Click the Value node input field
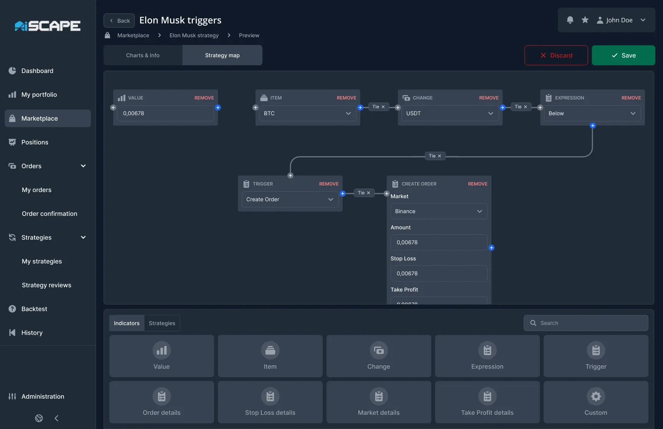Image resolution: width=663 pixels, height=429 pixels. click(165, 113)
